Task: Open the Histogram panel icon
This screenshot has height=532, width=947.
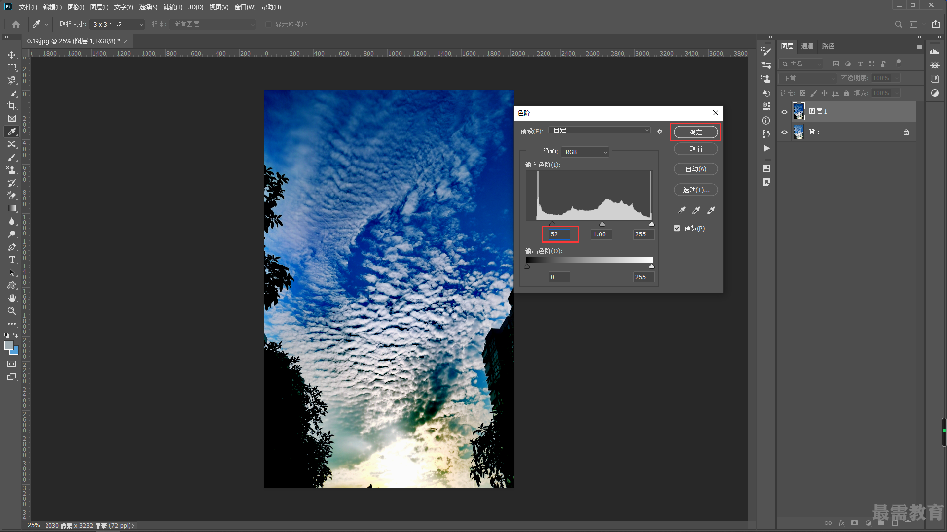Action: click(935, 51)
